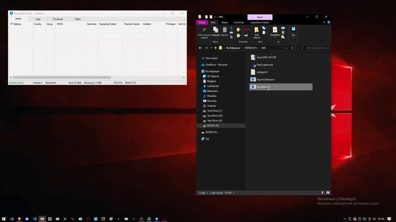Select the AsyncRAT v0.5.7B archive icon

(253, 57)
